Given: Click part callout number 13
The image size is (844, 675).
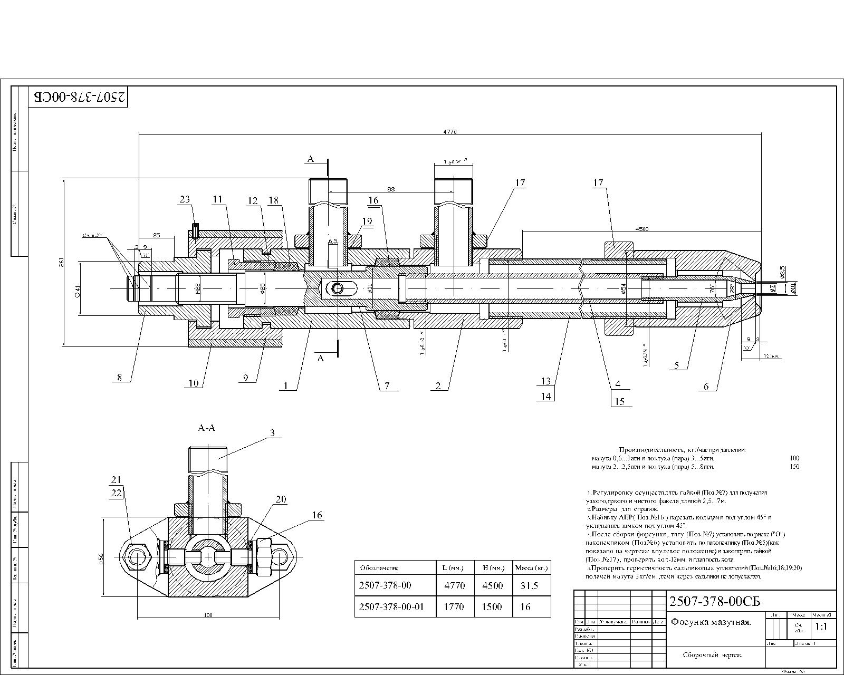Looking at the screenshot, I should (x=545, y=381).
